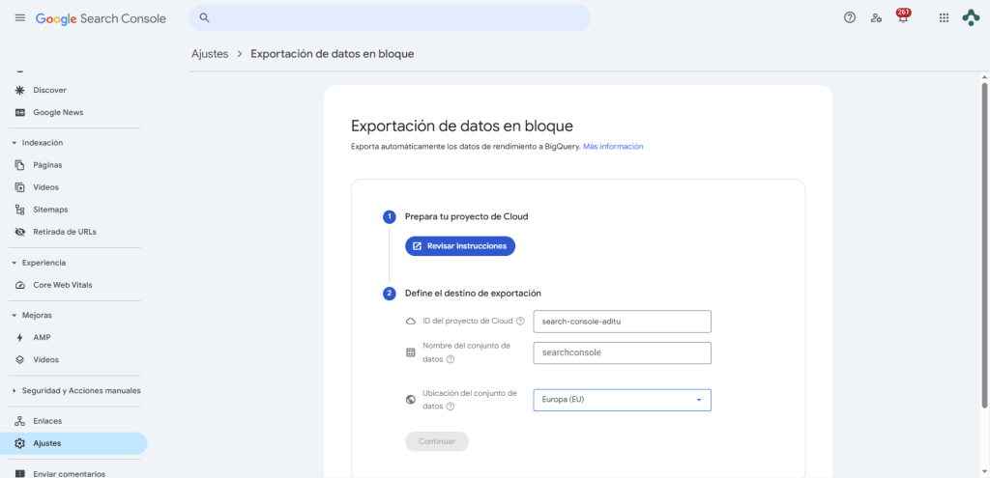Go to Core Web Vitals report
Image resolution: width=990 pixels, height=478 pixels.
pos(62,285)
